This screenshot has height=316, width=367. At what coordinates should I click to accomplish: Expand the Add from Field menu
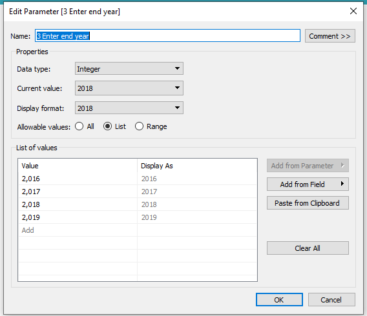click(308, 184)
